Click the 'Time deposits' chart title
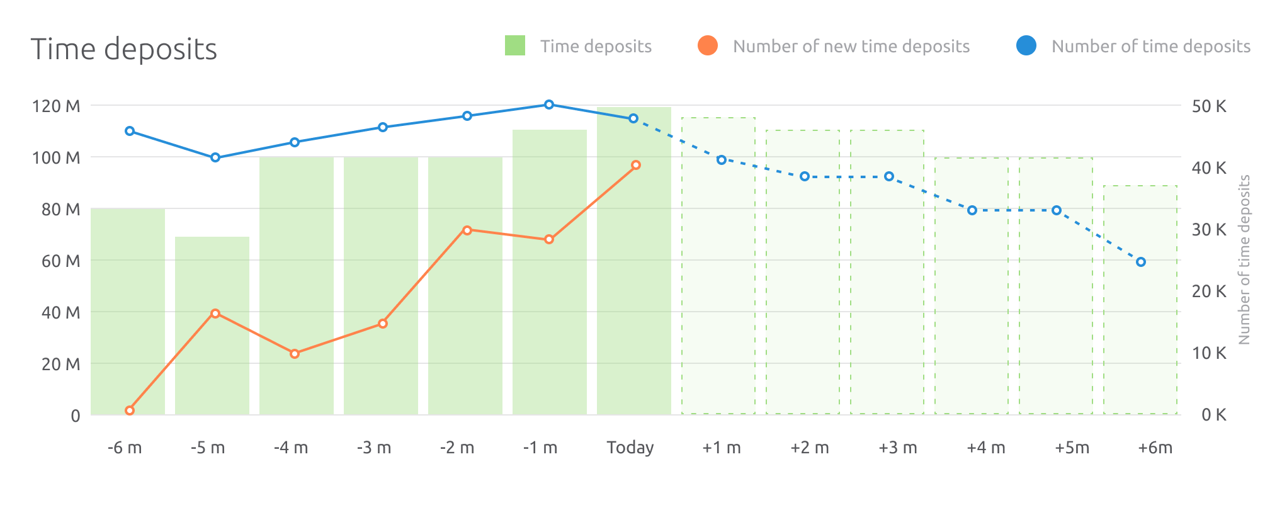The width and height of the screenshot is (1282, 515). coord(124,49)
